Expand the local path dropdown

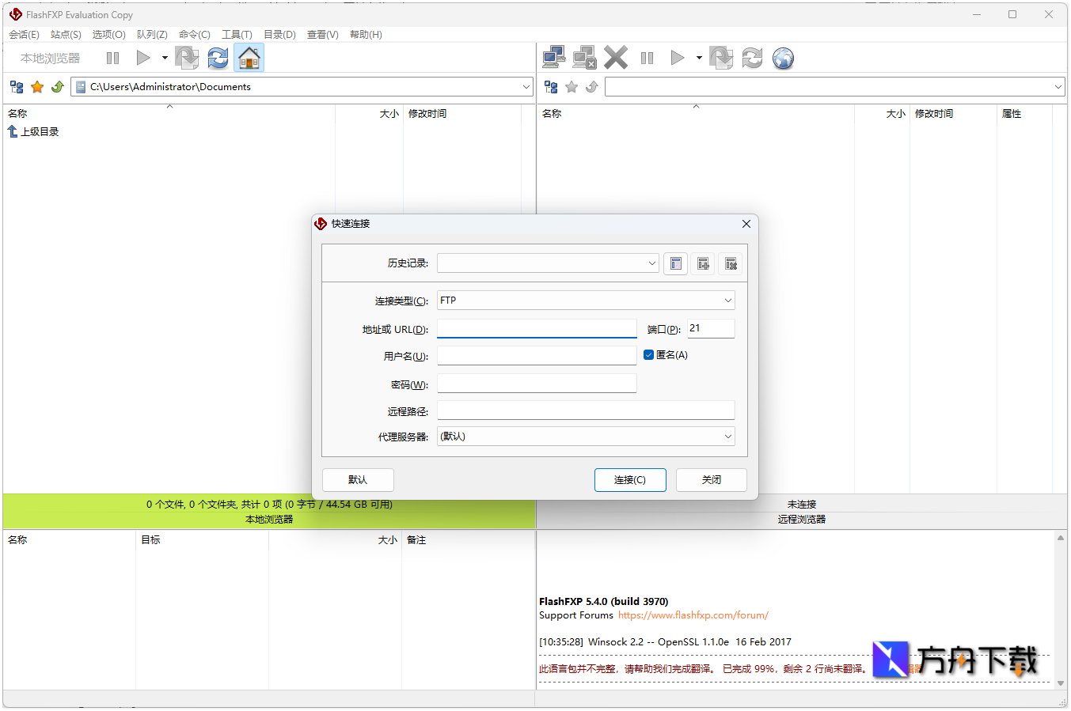[x=526, y=87]
